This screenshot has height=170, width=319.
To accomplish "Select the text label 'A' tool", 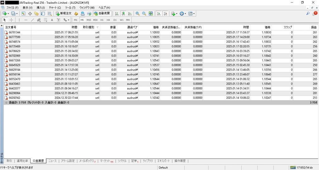I will tap(52, 20).
